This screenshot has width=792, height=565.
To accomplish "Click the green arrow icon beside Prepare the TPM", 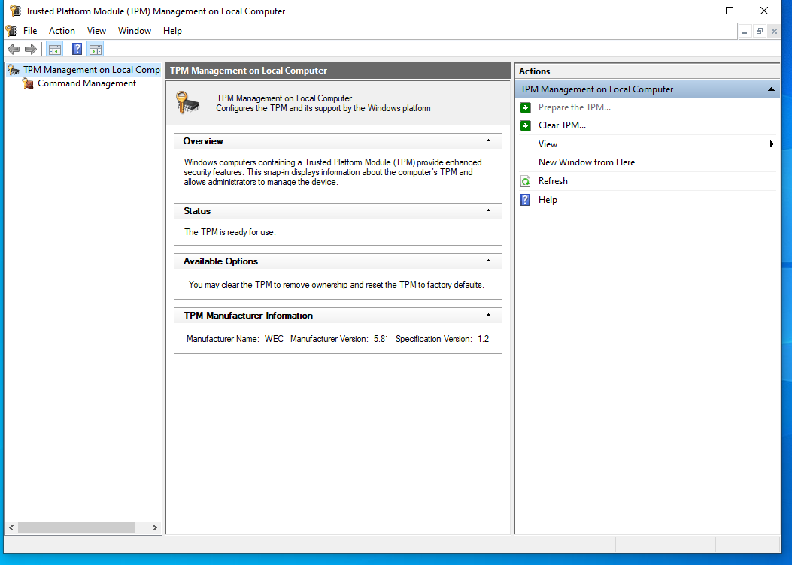I will click(525, 107).
